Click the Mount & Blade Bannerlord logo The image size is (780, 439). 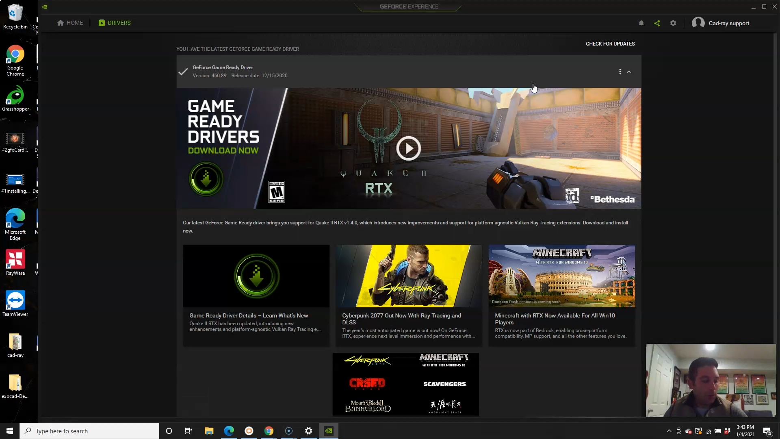click(x=368, y=406)
